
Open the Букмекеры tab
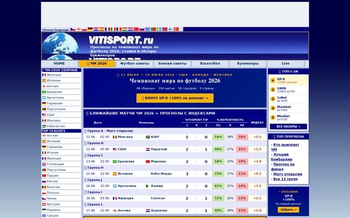[248, 63]
